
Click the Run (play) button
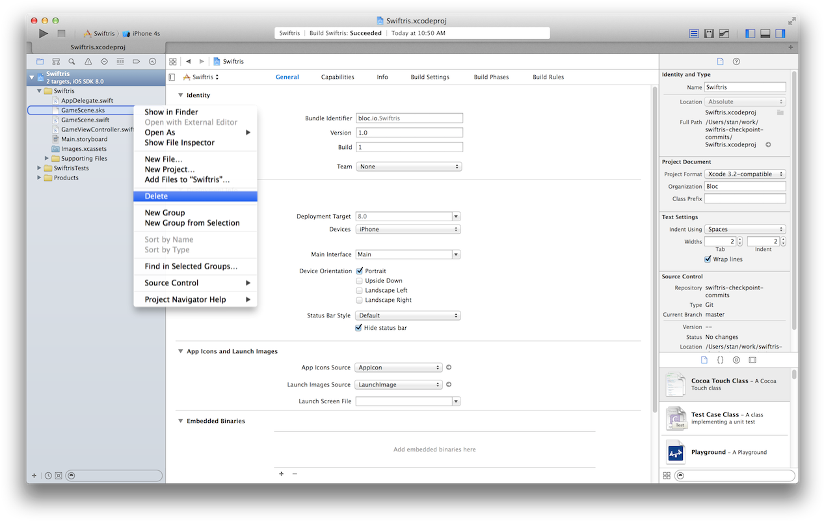[x=43, y=33]
